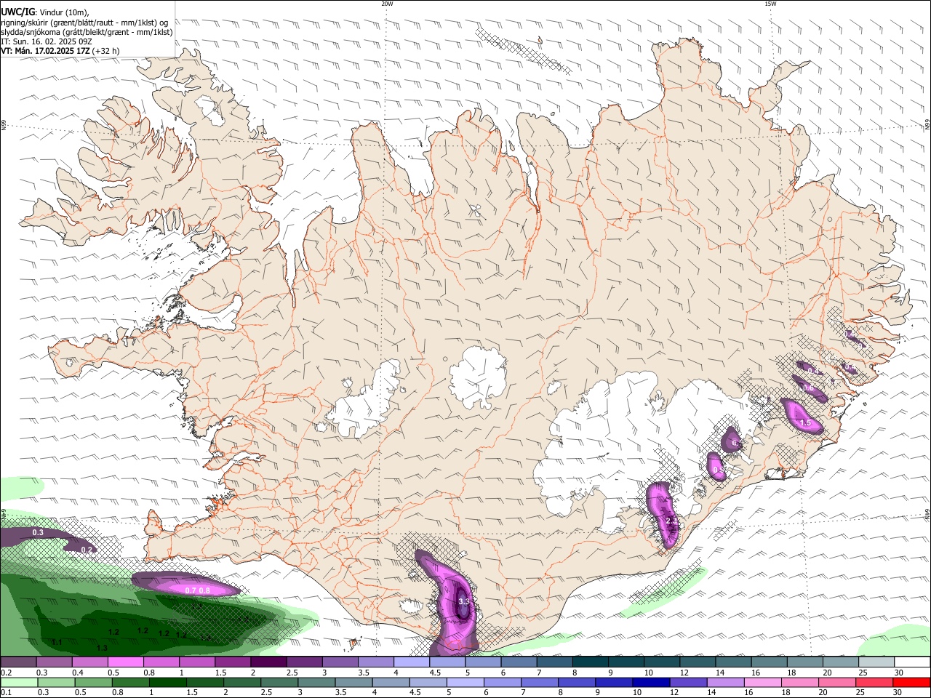The width and height of the screenshot is (931, 698).
Task: Click the '0.7 0.8' values in the pink sleet band
Action: (197, 590)
